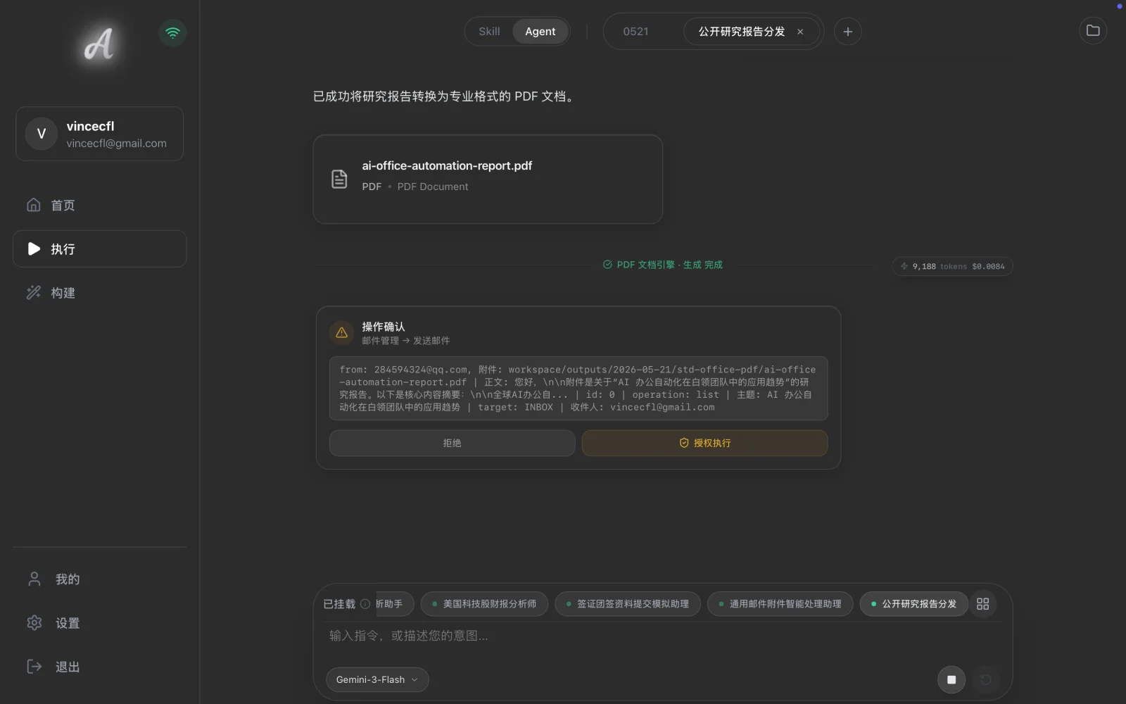Click the 'PDF Document' file type label
Screen dimensions: 1126x704
(x=433, y=187)
